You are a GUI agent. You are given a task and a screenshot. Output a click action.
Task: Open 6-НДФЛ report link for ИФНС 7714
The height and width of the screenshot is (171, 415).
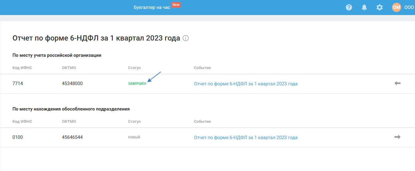(246, 84)
